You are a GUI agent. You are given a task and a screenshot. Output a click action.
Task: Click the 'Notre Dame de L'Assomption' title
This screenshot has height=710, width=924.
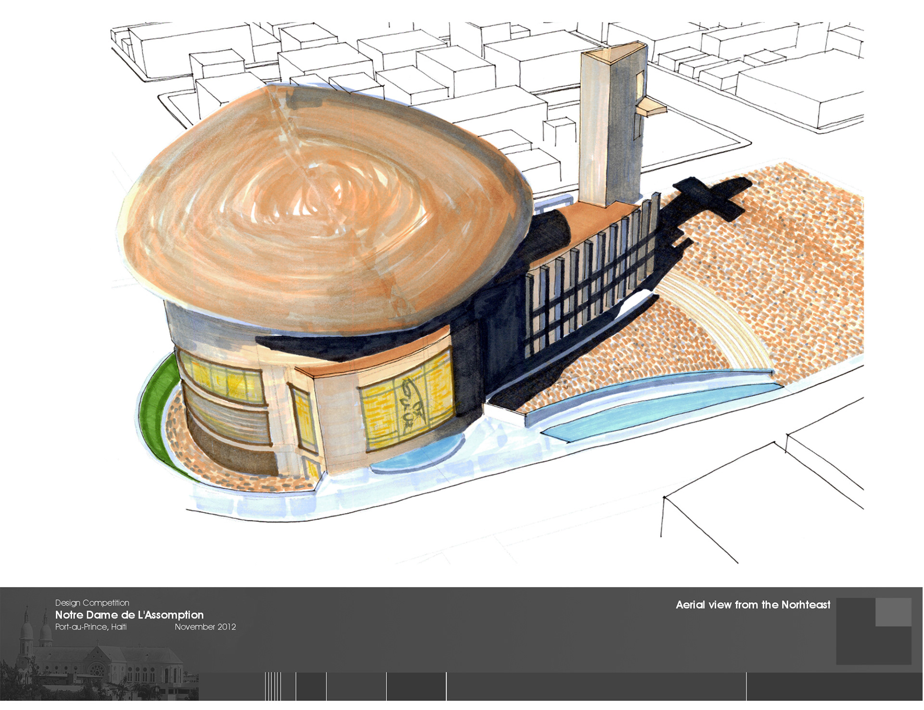tap(129, 615)
